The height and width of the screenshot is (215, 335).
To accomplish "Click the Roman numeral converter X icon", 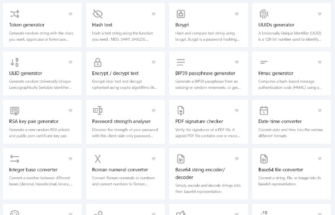I will [x=98, y=159].
